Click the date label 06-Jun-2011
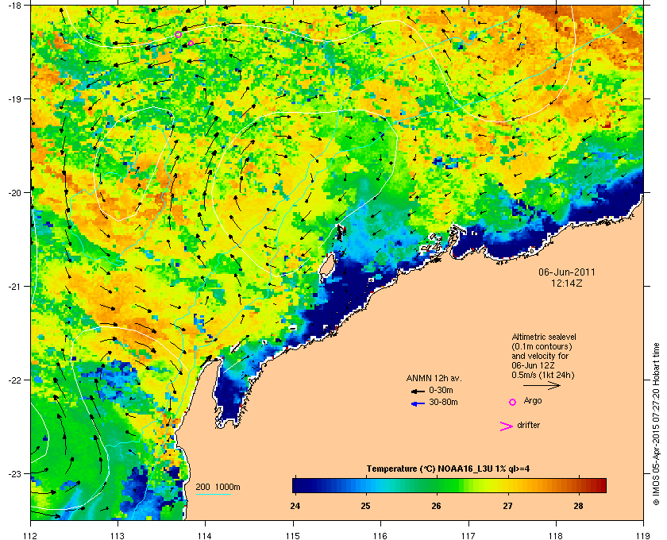This screenshot has width=667, height=540. point(567,272)
